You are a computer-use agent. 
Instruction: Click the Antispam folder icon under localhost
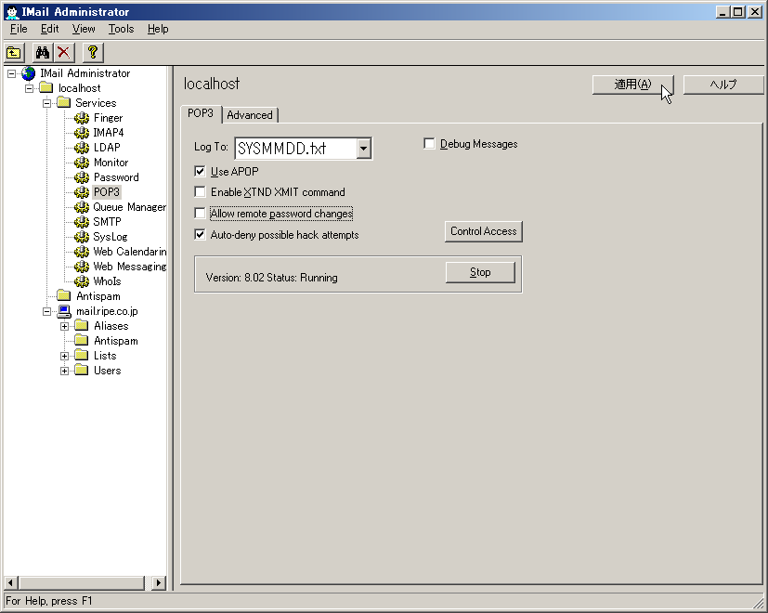[64, 296]
